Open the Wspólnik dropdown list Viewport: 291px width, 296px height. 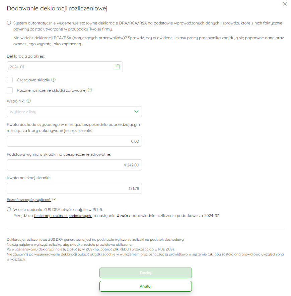point(74,112)
